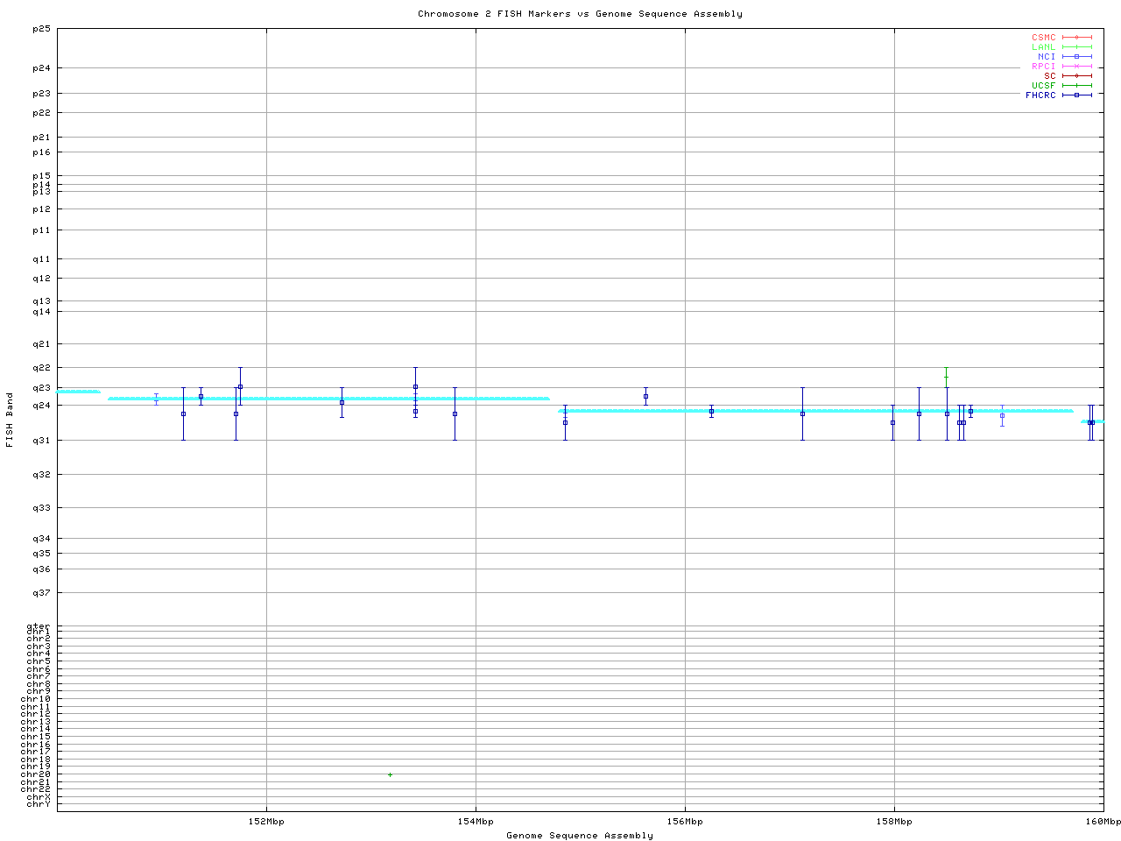Click the q37 band label
Image resolution: width=1121 pixels, height=841 pixels.
41,593
